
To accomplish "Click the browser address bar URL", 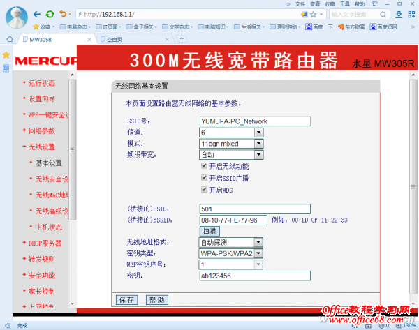I will (x=110, y=15).
